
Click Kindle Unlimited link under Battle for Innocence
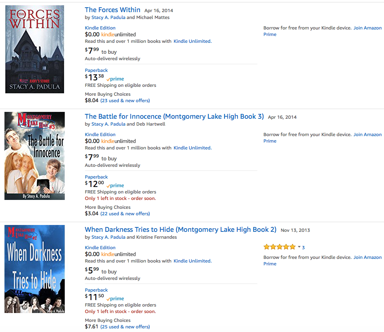point(192,148)
